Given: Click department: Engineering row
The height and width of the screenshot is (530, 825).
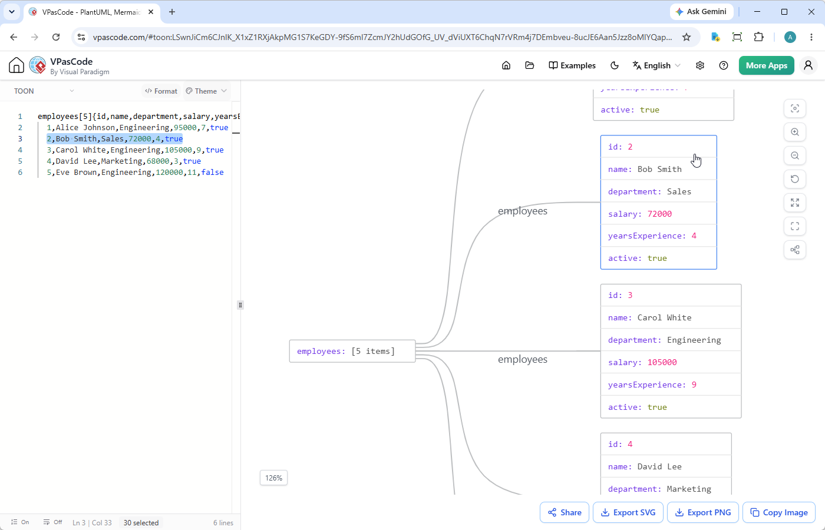Looking at the screenshot, I should [671, 340].
